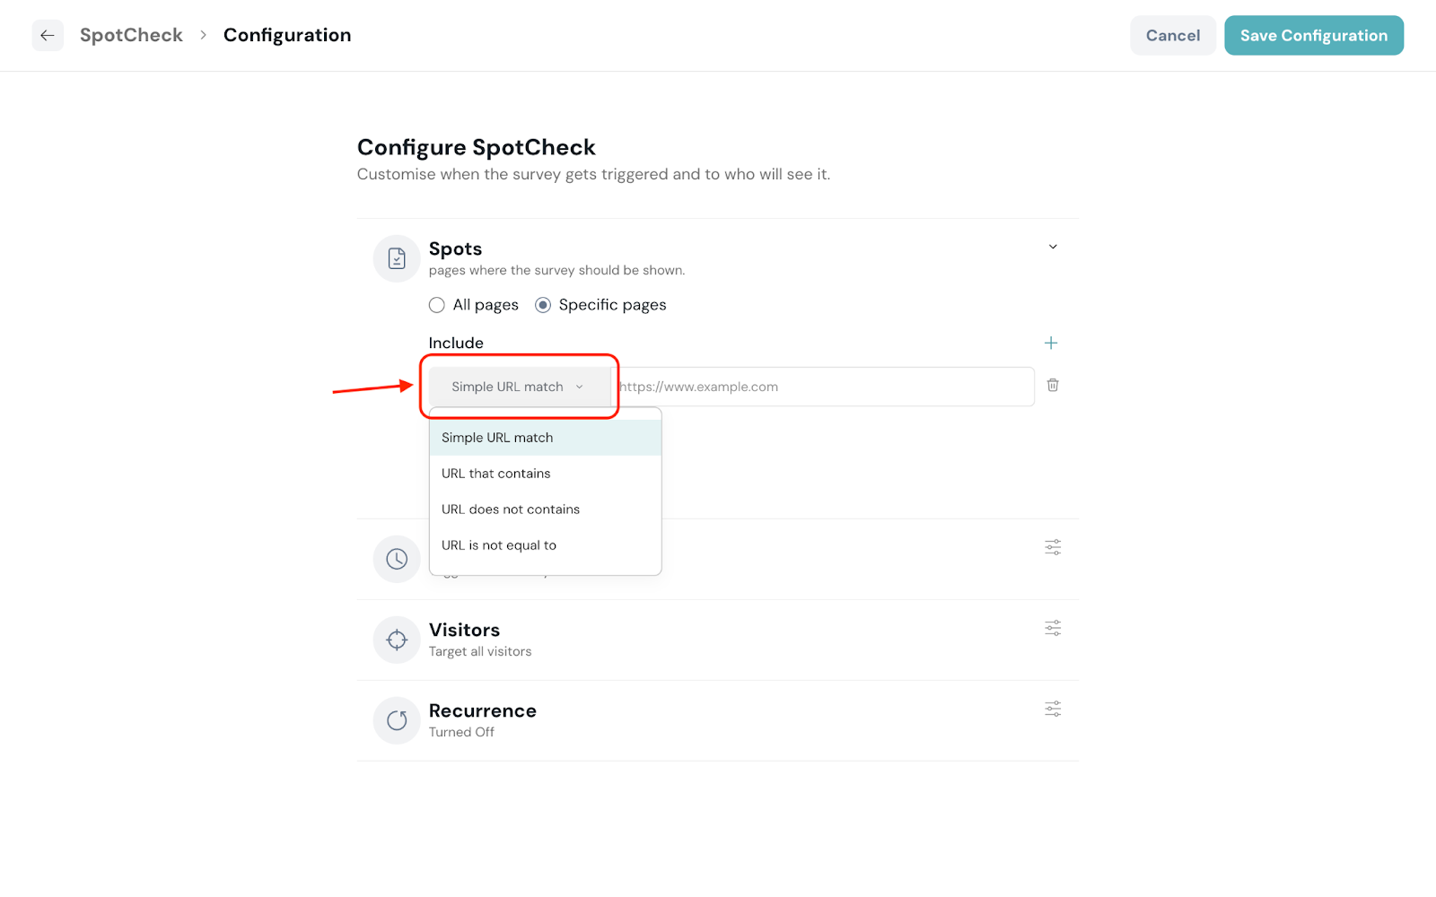This screenshot has width=1436, height=897.
Task: Open settings sliders icon for Recurrence
Action: [1053, 709]
